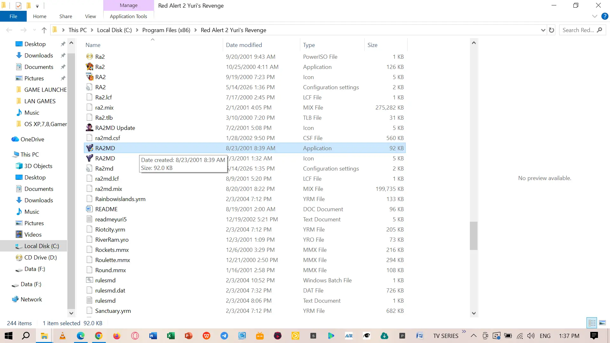The image size is (610, 343).
Task: Switch to the View ribbon tab
Action: click(91, 16)
